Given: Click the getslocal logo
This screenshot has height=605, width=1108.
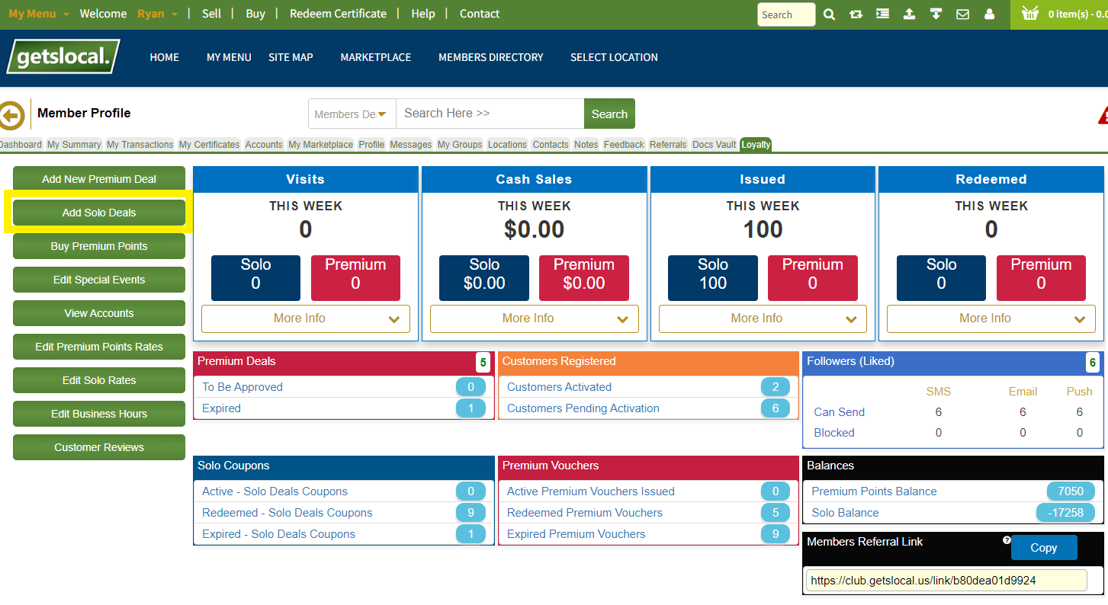Looking at the screenshot, I should 63,56.
